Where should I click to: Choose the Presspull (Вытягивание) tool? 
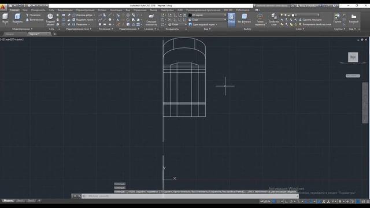[x=35, y=20]
